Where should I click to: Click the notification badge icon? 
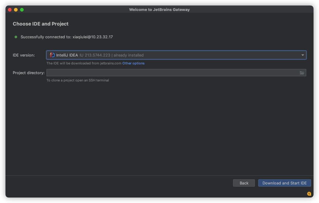[x=309, y=194]
